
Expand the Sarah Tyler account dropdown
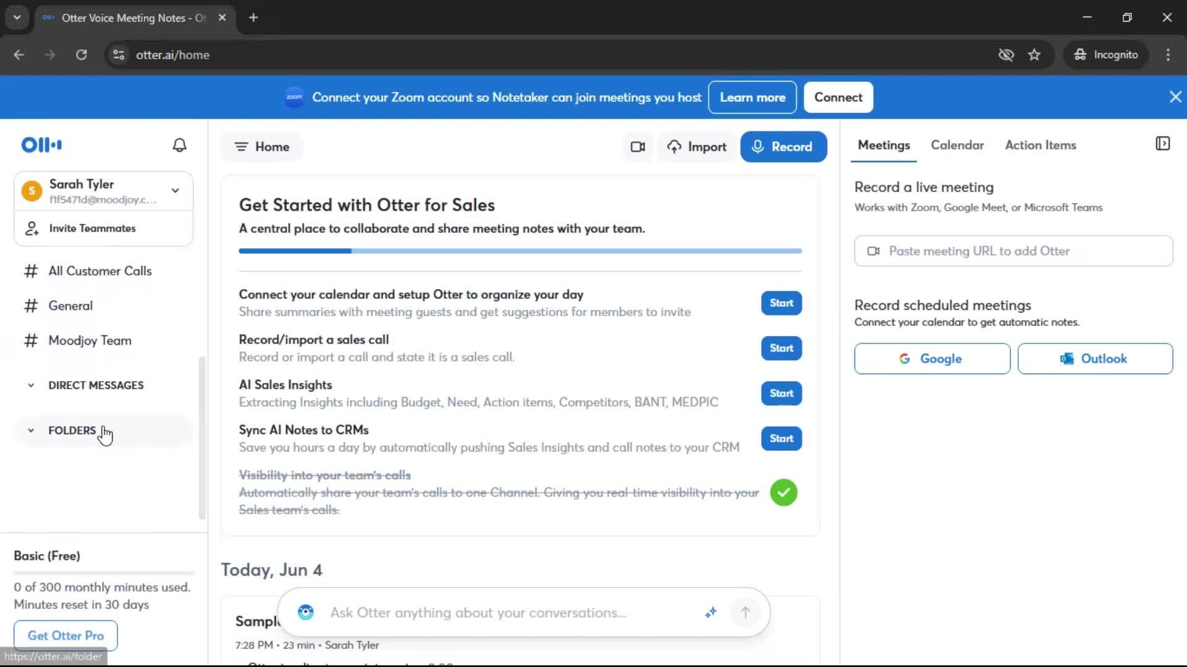pos(176,191)
